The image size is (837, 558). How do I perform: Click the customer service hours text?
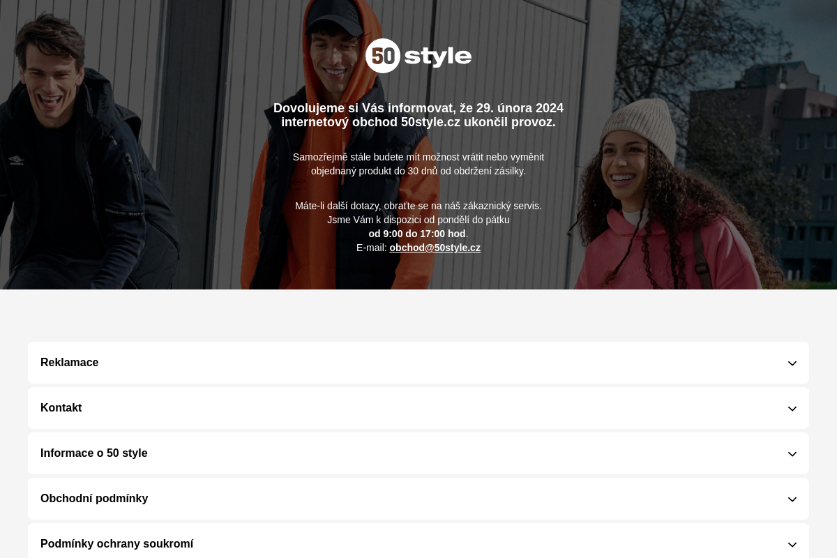(x=417, y=234)
